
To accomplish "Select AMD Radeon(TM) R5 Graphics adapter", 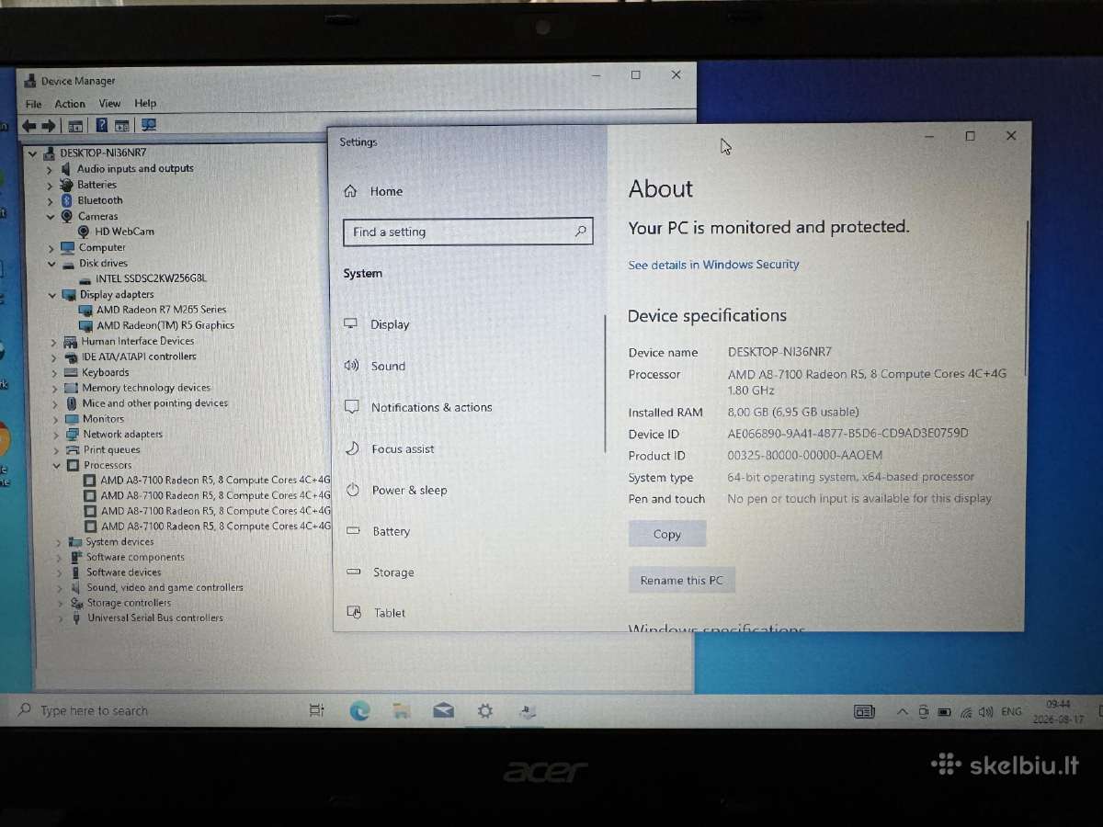I will (165, 325).
